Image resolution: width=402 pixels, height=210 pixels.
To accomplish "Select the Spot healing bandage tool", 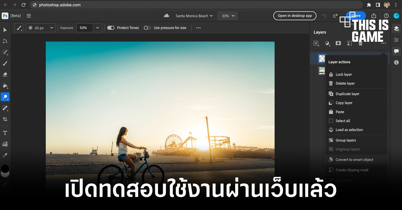I will coord(5,108).
